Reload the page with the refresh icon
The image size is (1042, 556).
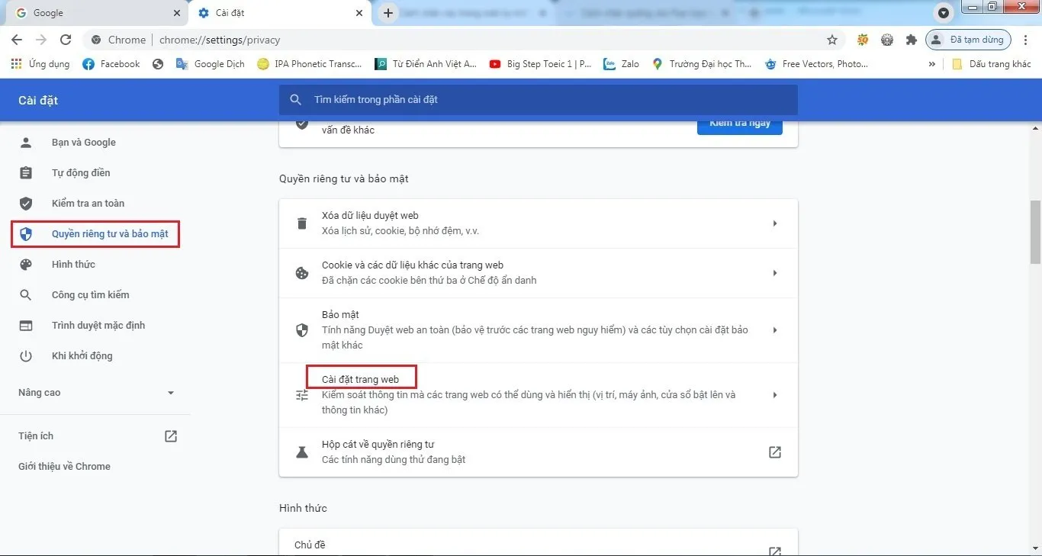[x=66, y=40]
